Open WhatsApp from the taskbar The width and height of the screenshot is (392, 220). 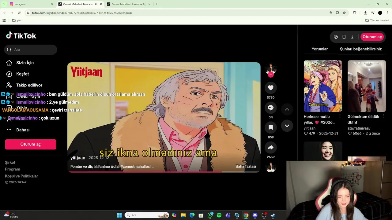click(210, 215)
